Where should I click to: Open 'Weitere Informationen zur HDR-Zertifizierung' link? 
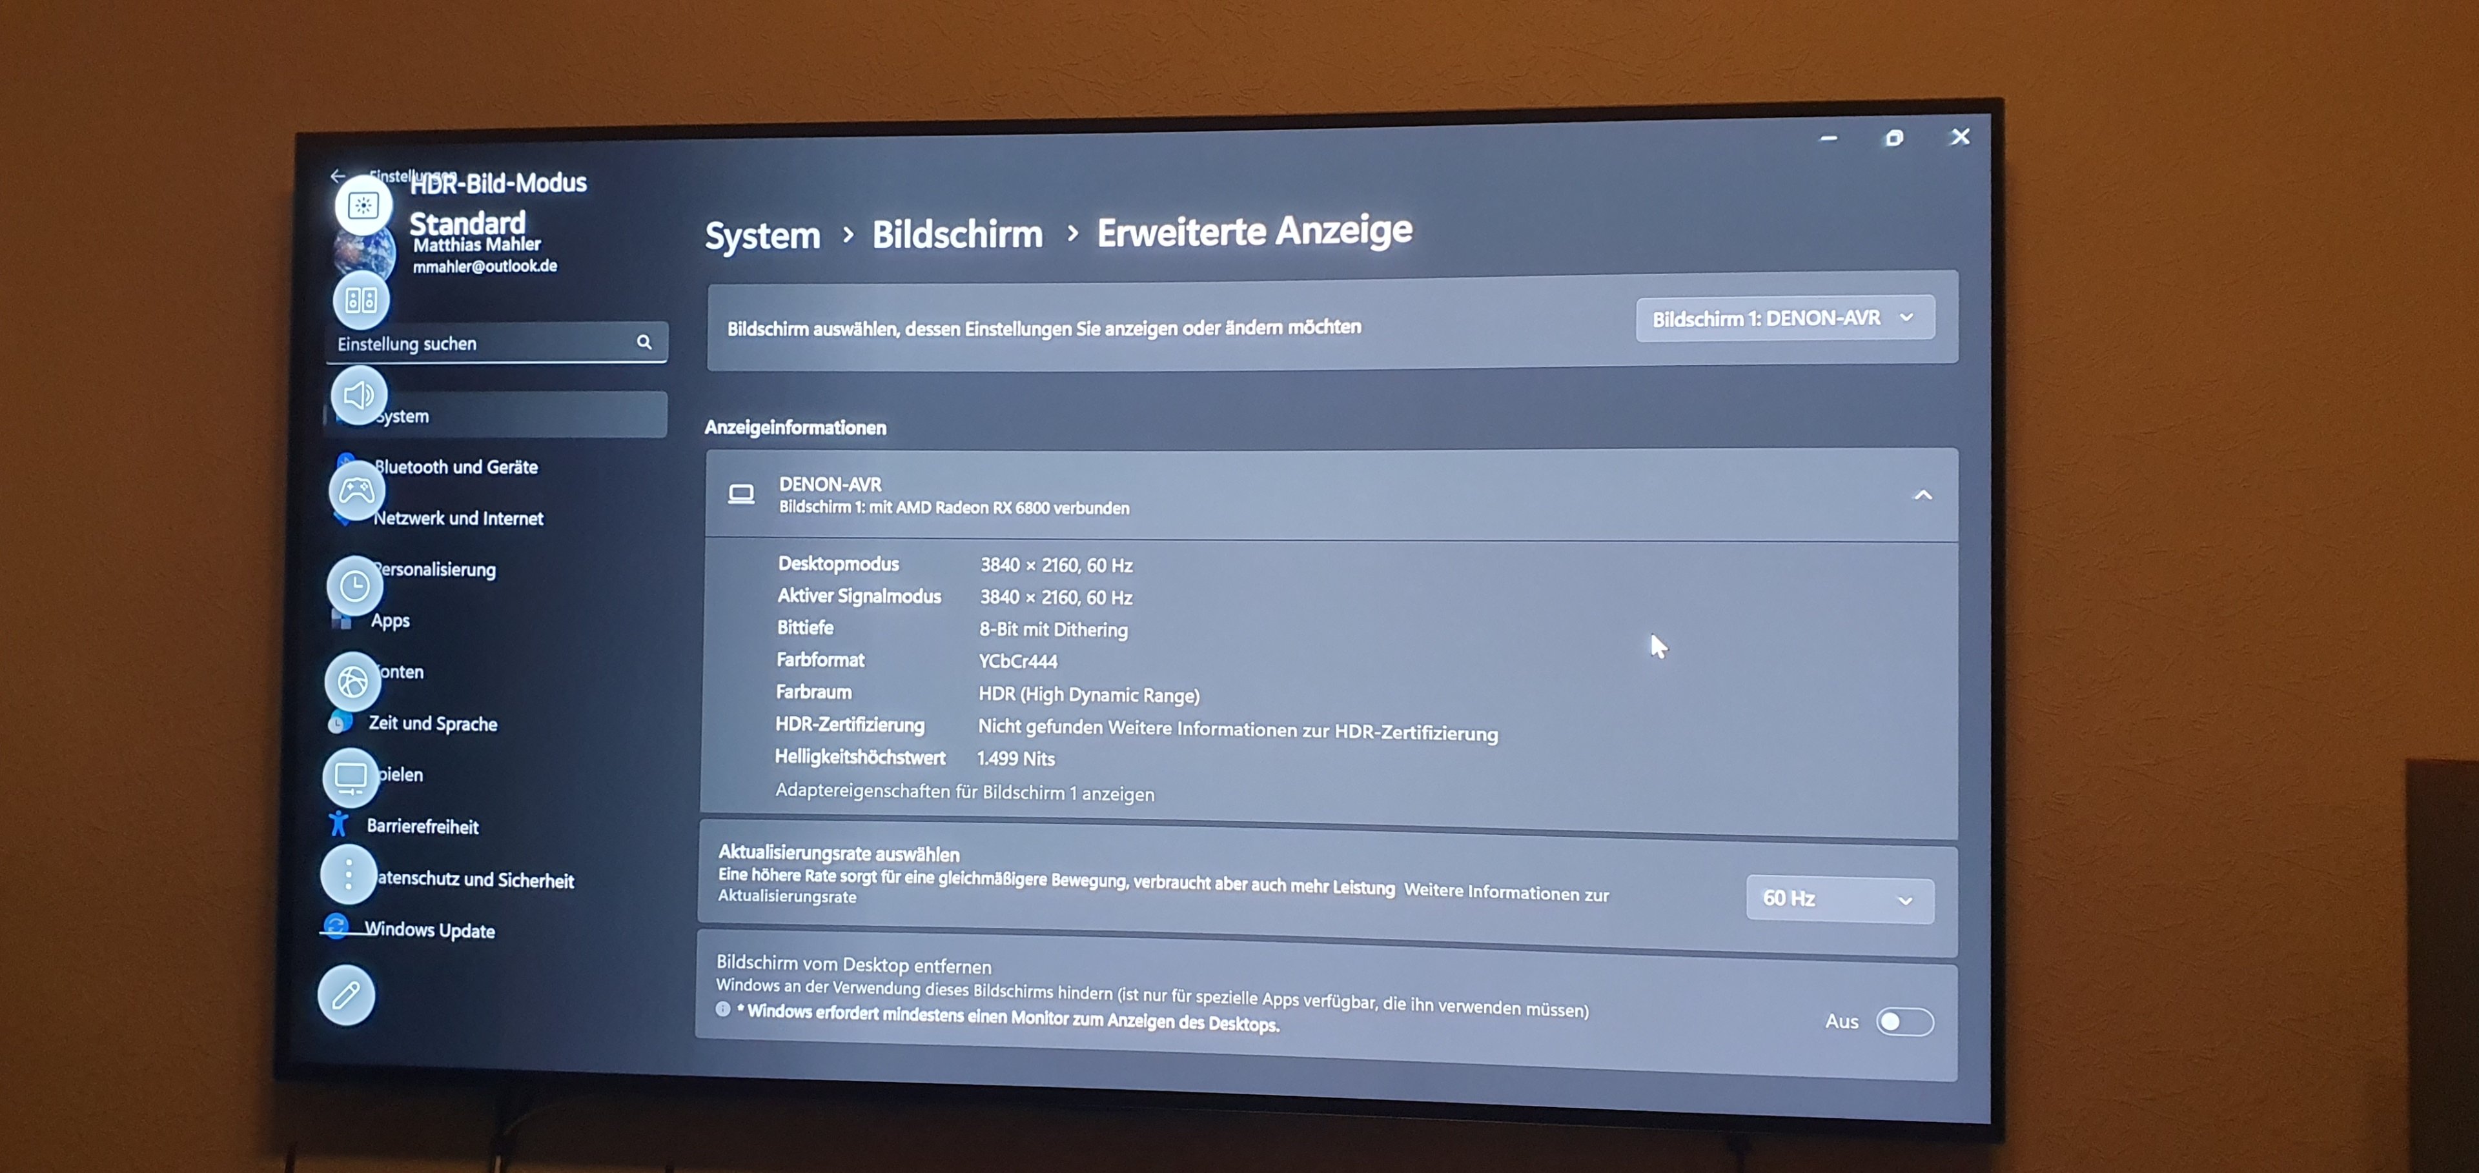pos(1302,730)
